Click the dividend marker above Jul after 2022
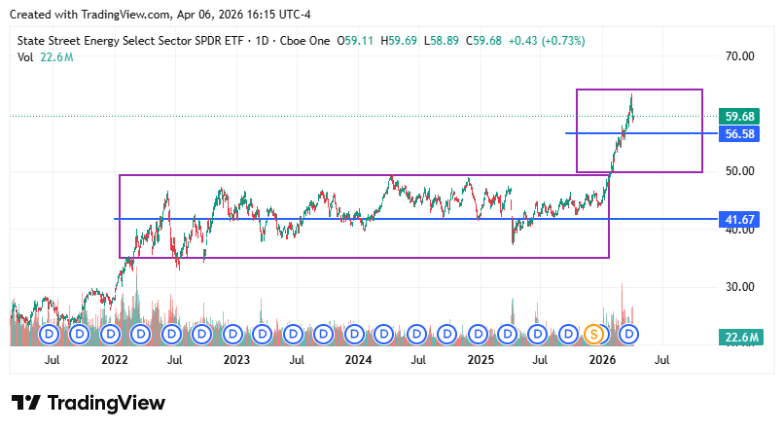The width and height of the screenshot is (784, 432). (171, 334)
